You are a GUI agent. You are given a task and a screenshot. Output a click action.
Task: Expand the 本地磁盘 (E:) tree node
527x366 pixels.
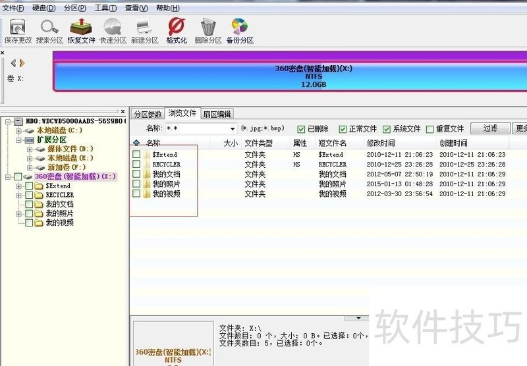[30, 159]
